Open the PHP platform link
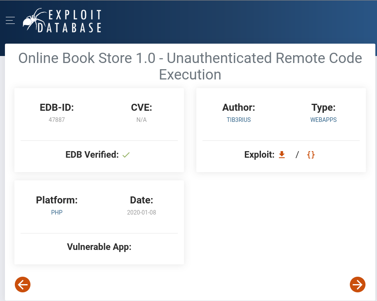Image resolution: width=377 pixels, height=301 pixels. click(57, 213)
